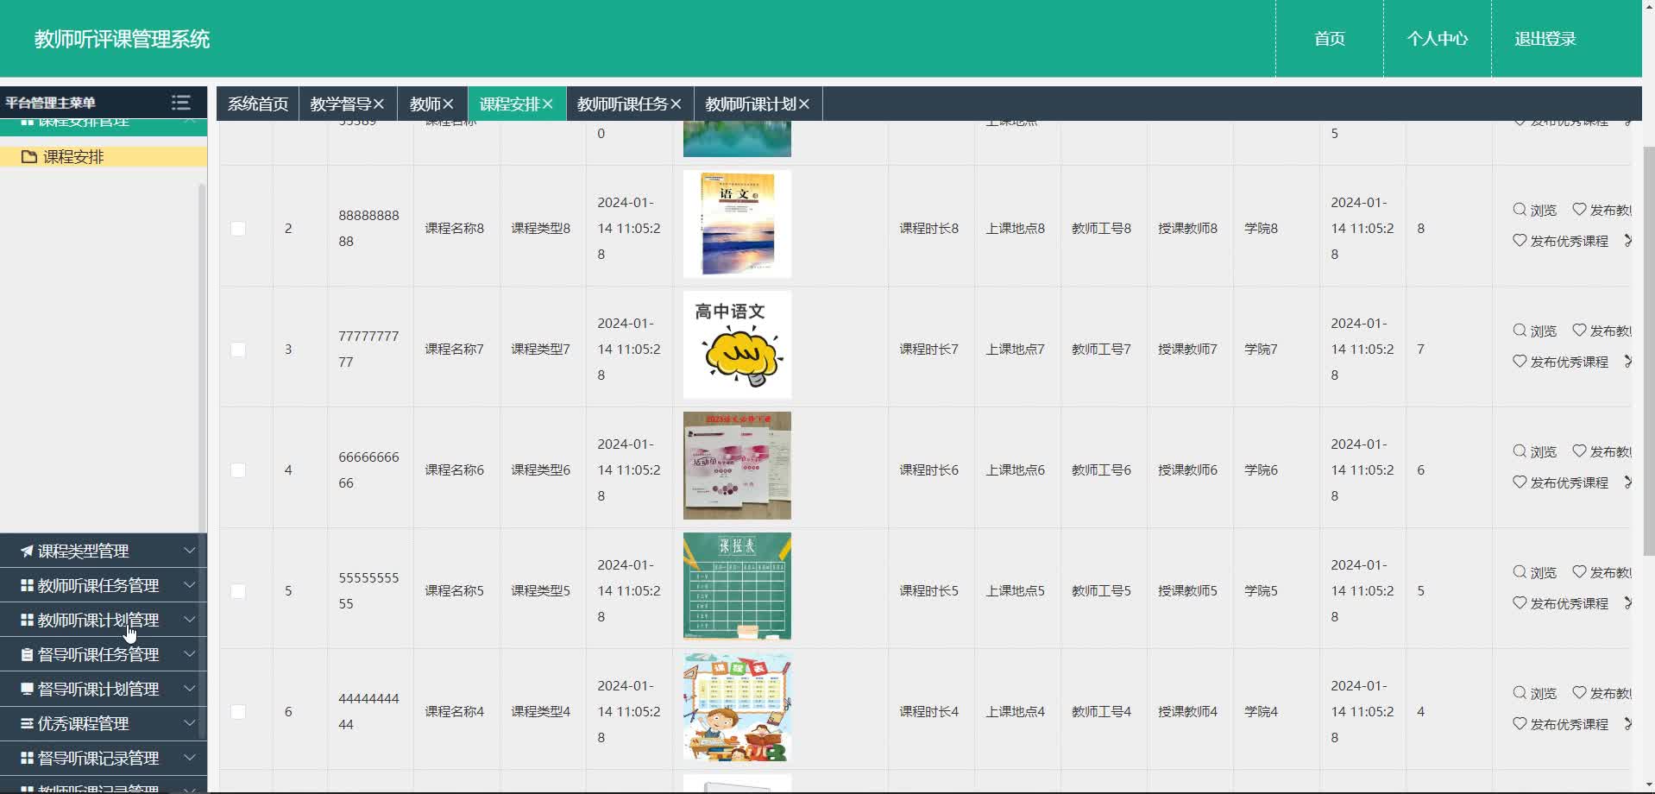Image resolution: width=1655 pixels, height=794 pixels.
Task: Switch to 教师 tab
Action: [x=425, y=104]
